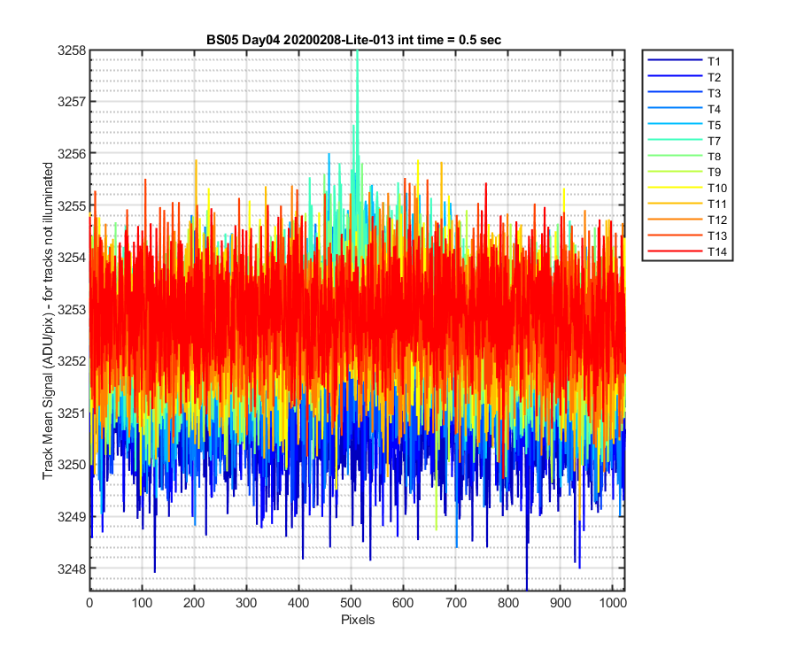
Task: Click y-axis tick value 3252
Action: [x=72, y=361]
